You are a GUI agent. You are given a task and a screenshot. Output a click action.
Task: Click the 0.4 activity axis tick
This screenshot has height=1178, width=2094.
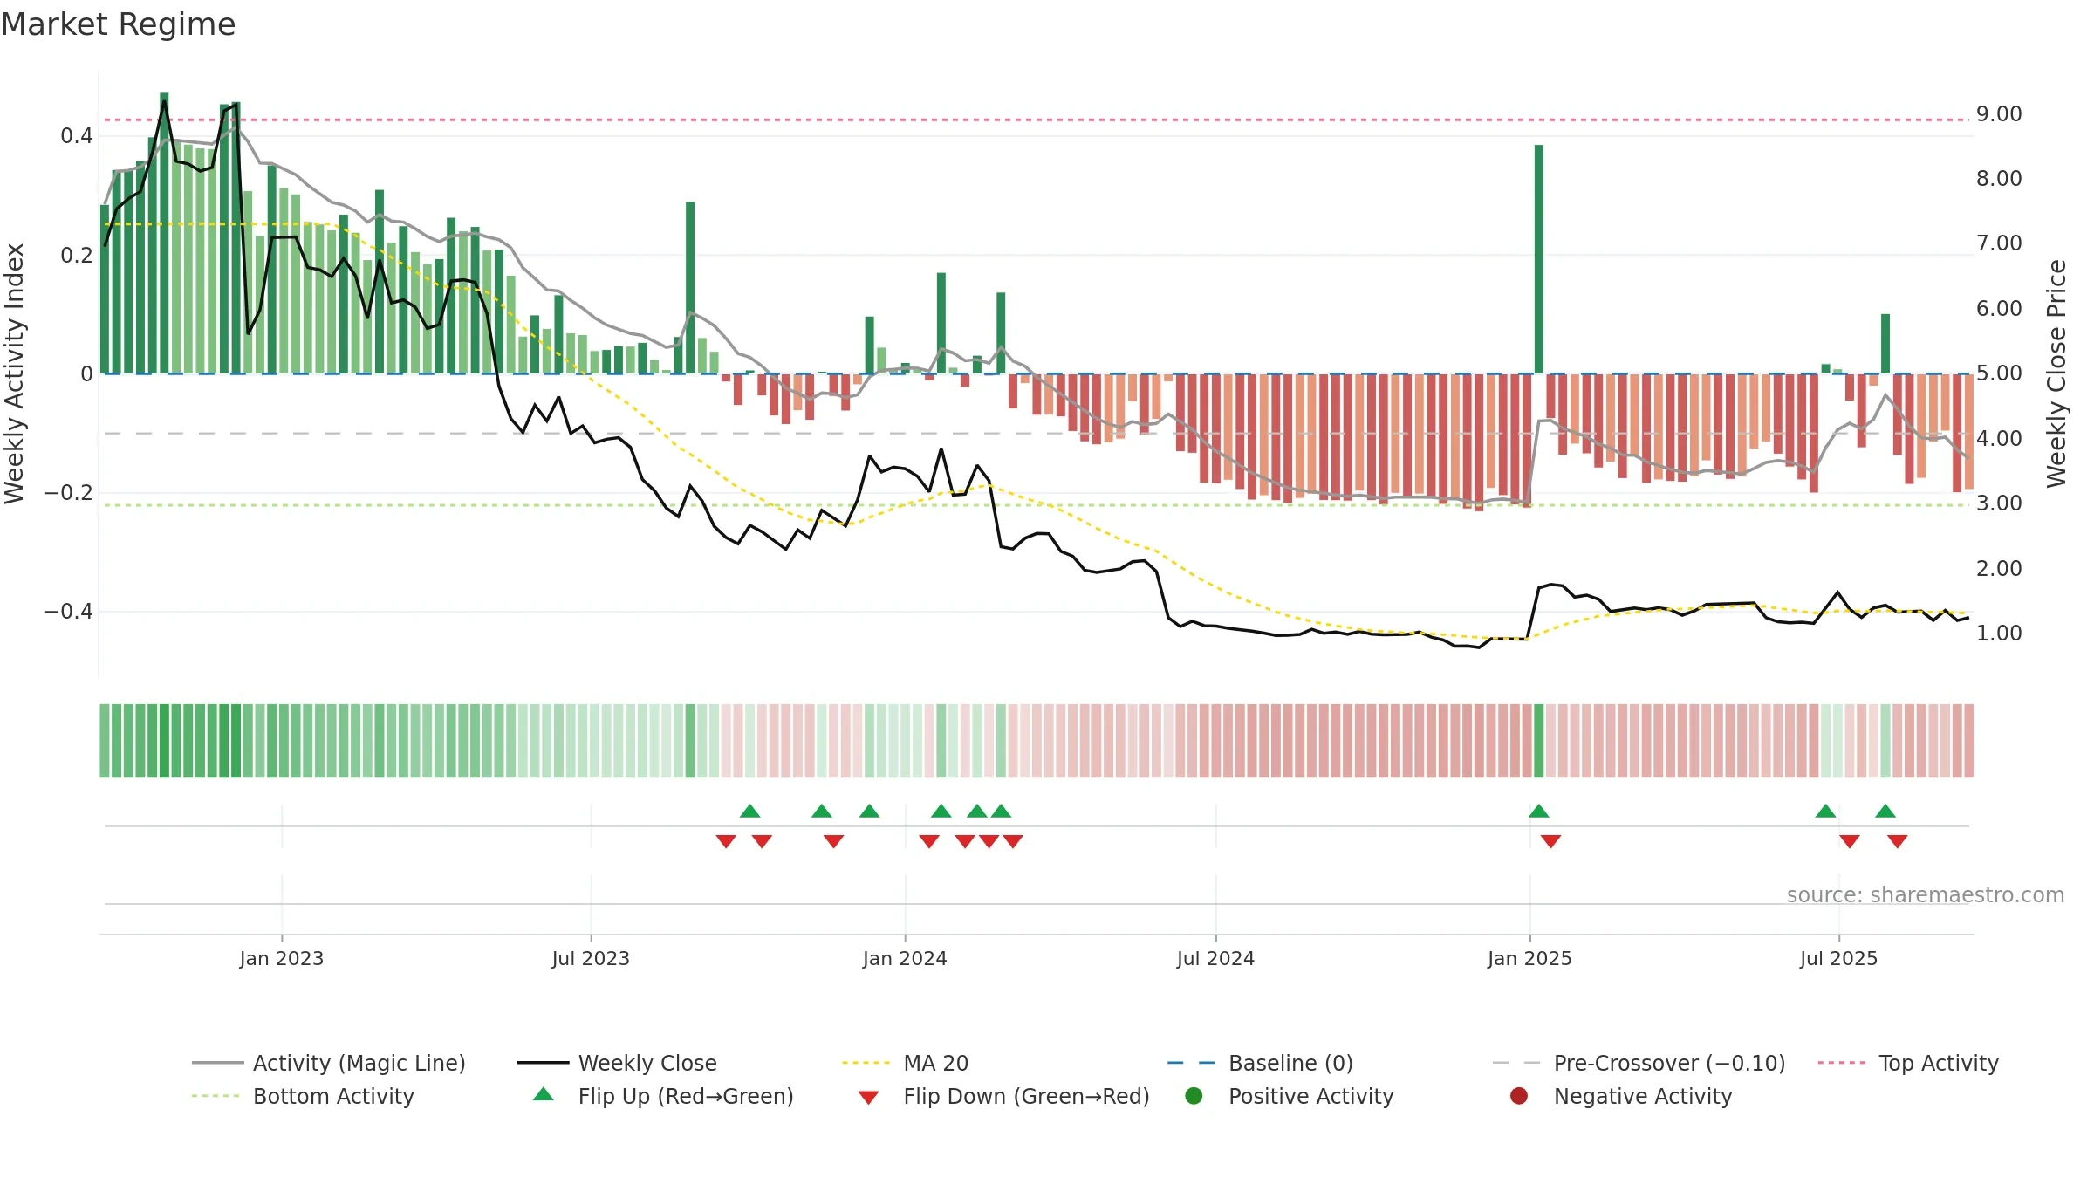tap(77, 136)
